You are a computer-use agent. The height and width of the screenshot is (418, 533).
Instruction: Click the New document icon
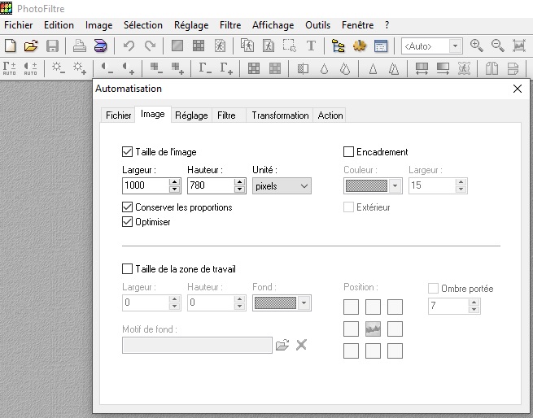tap(11, 46)
